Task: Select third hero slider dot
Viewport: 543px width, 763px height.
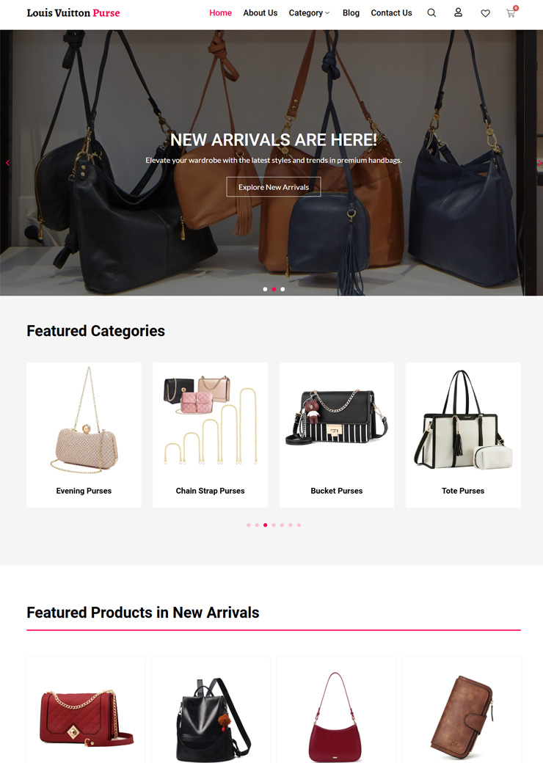Action: (283, 289)
